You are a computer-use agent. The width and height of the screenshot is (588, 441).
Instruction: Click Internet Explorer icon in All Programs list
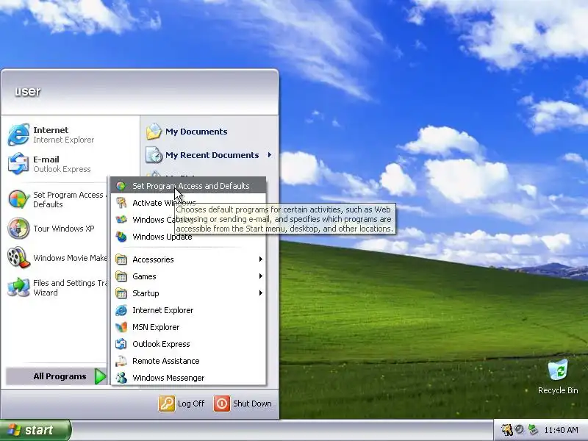[x=121, y=310]
